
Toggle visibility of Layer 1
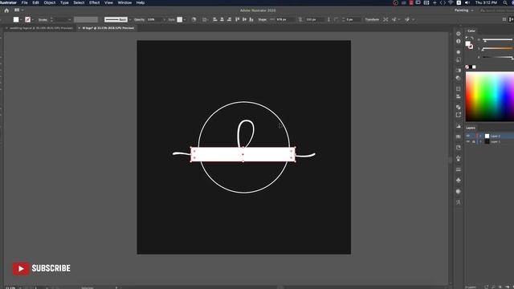pos(468,141)
